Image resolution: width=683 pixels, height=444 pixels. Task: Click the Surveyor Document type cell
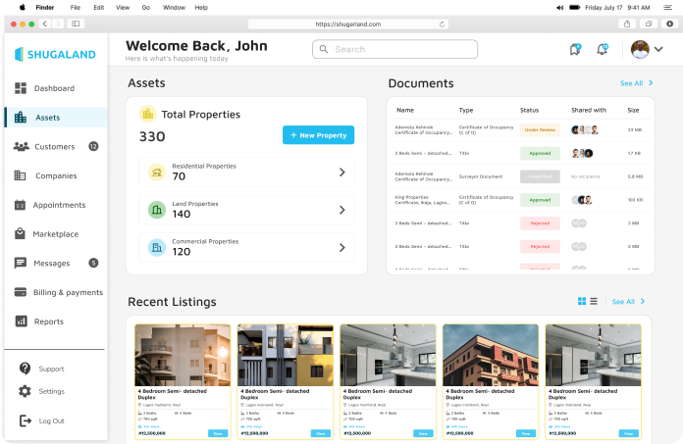tap(481, 176)
